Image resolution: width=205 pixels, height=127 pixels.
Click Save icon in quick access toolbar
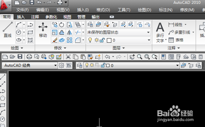[32, 2]
